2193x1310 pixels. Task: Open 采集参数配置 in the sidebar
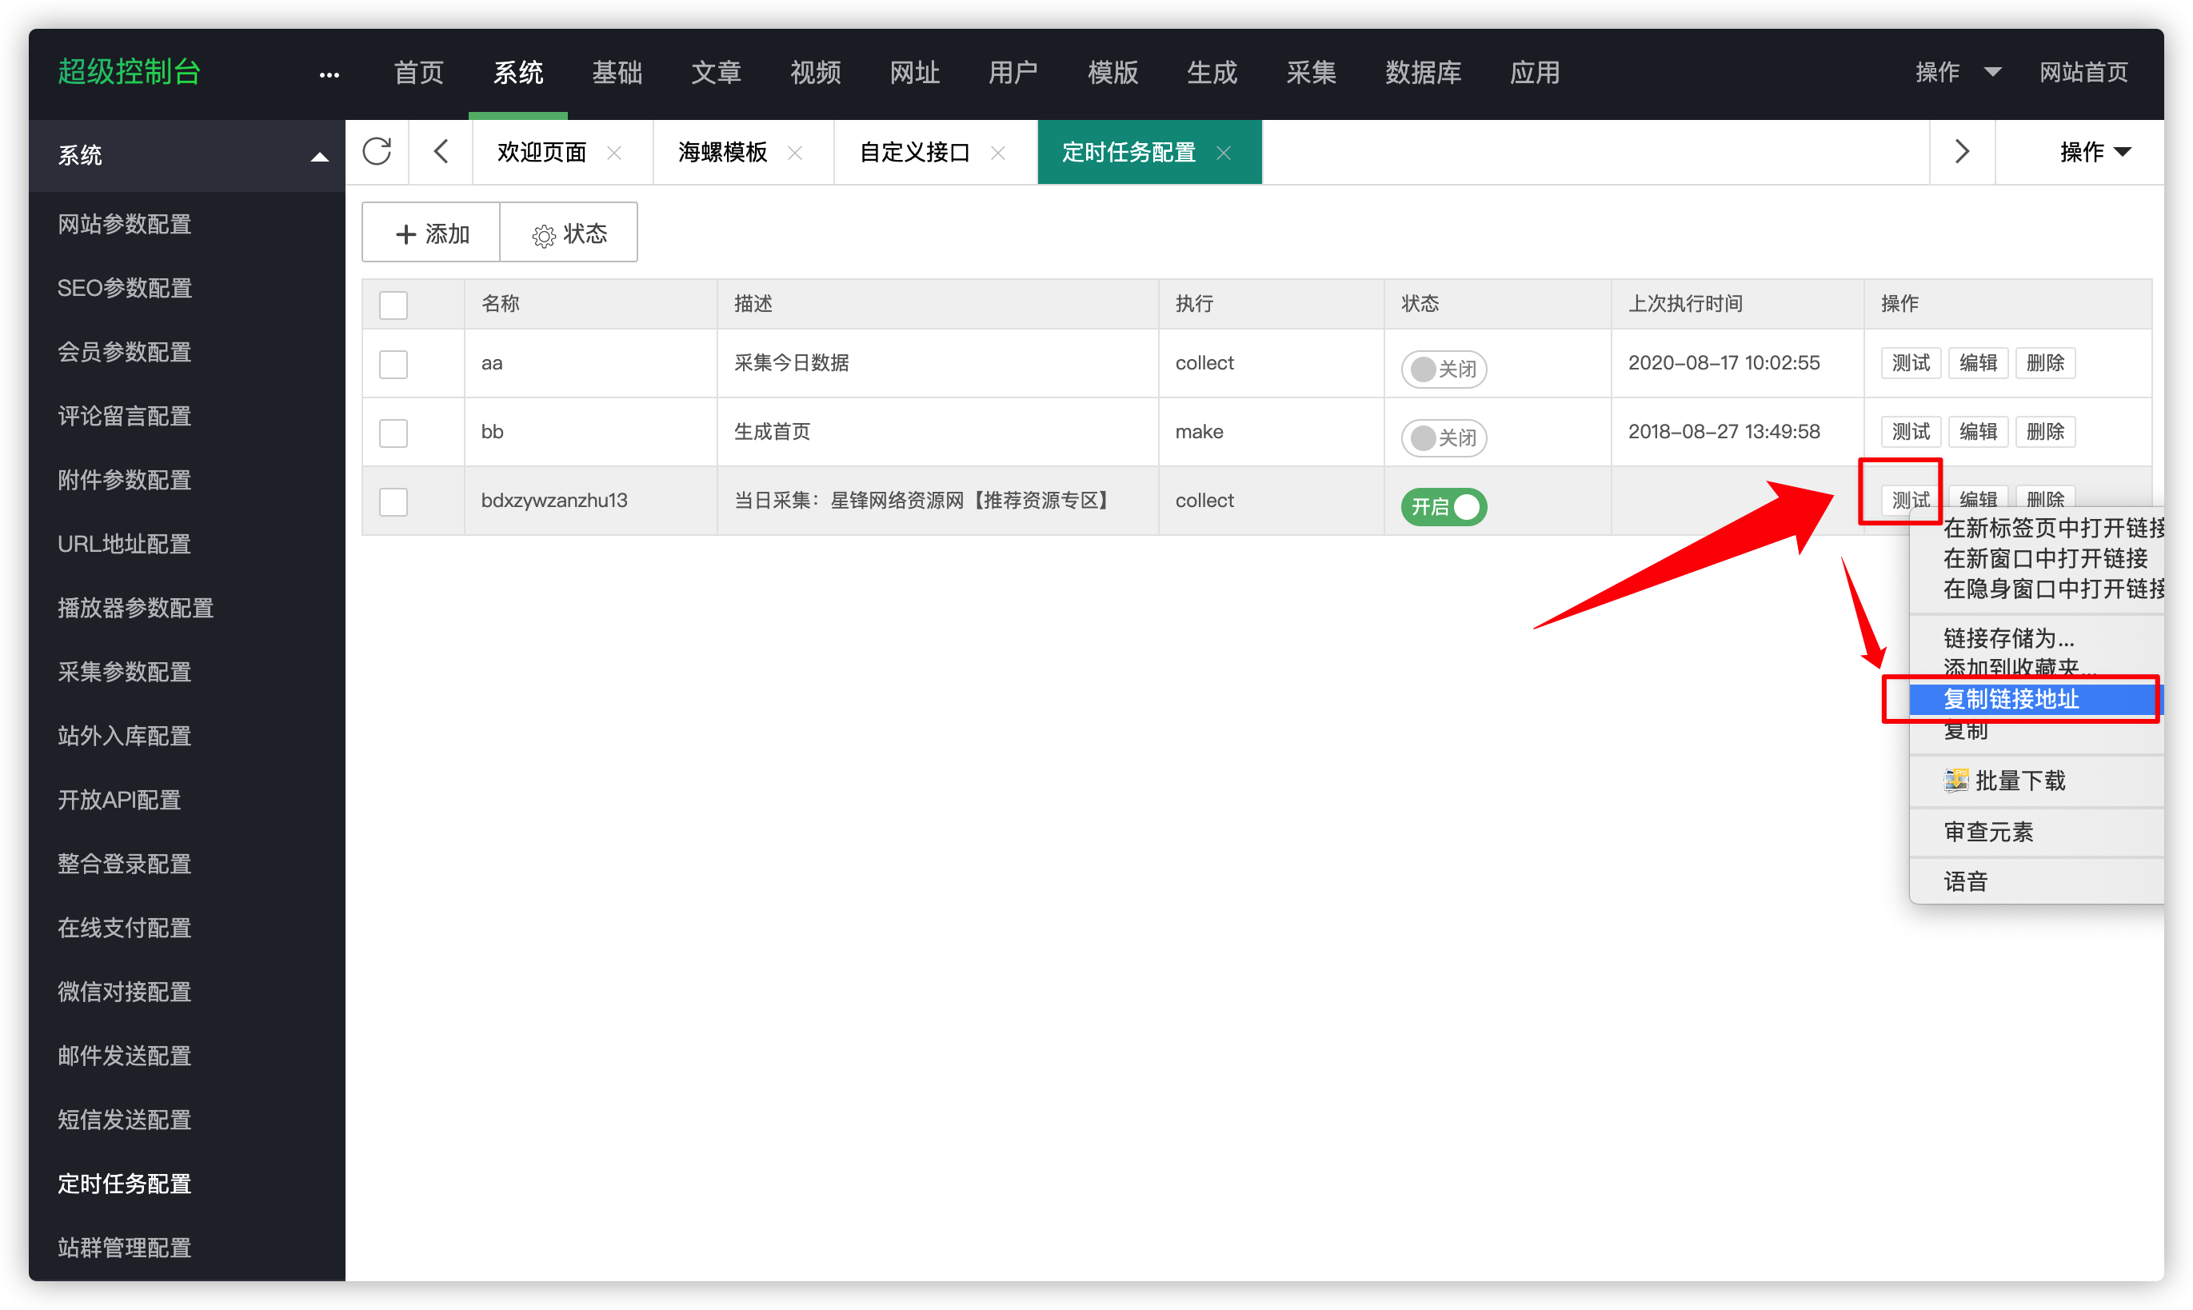point(125,672)
